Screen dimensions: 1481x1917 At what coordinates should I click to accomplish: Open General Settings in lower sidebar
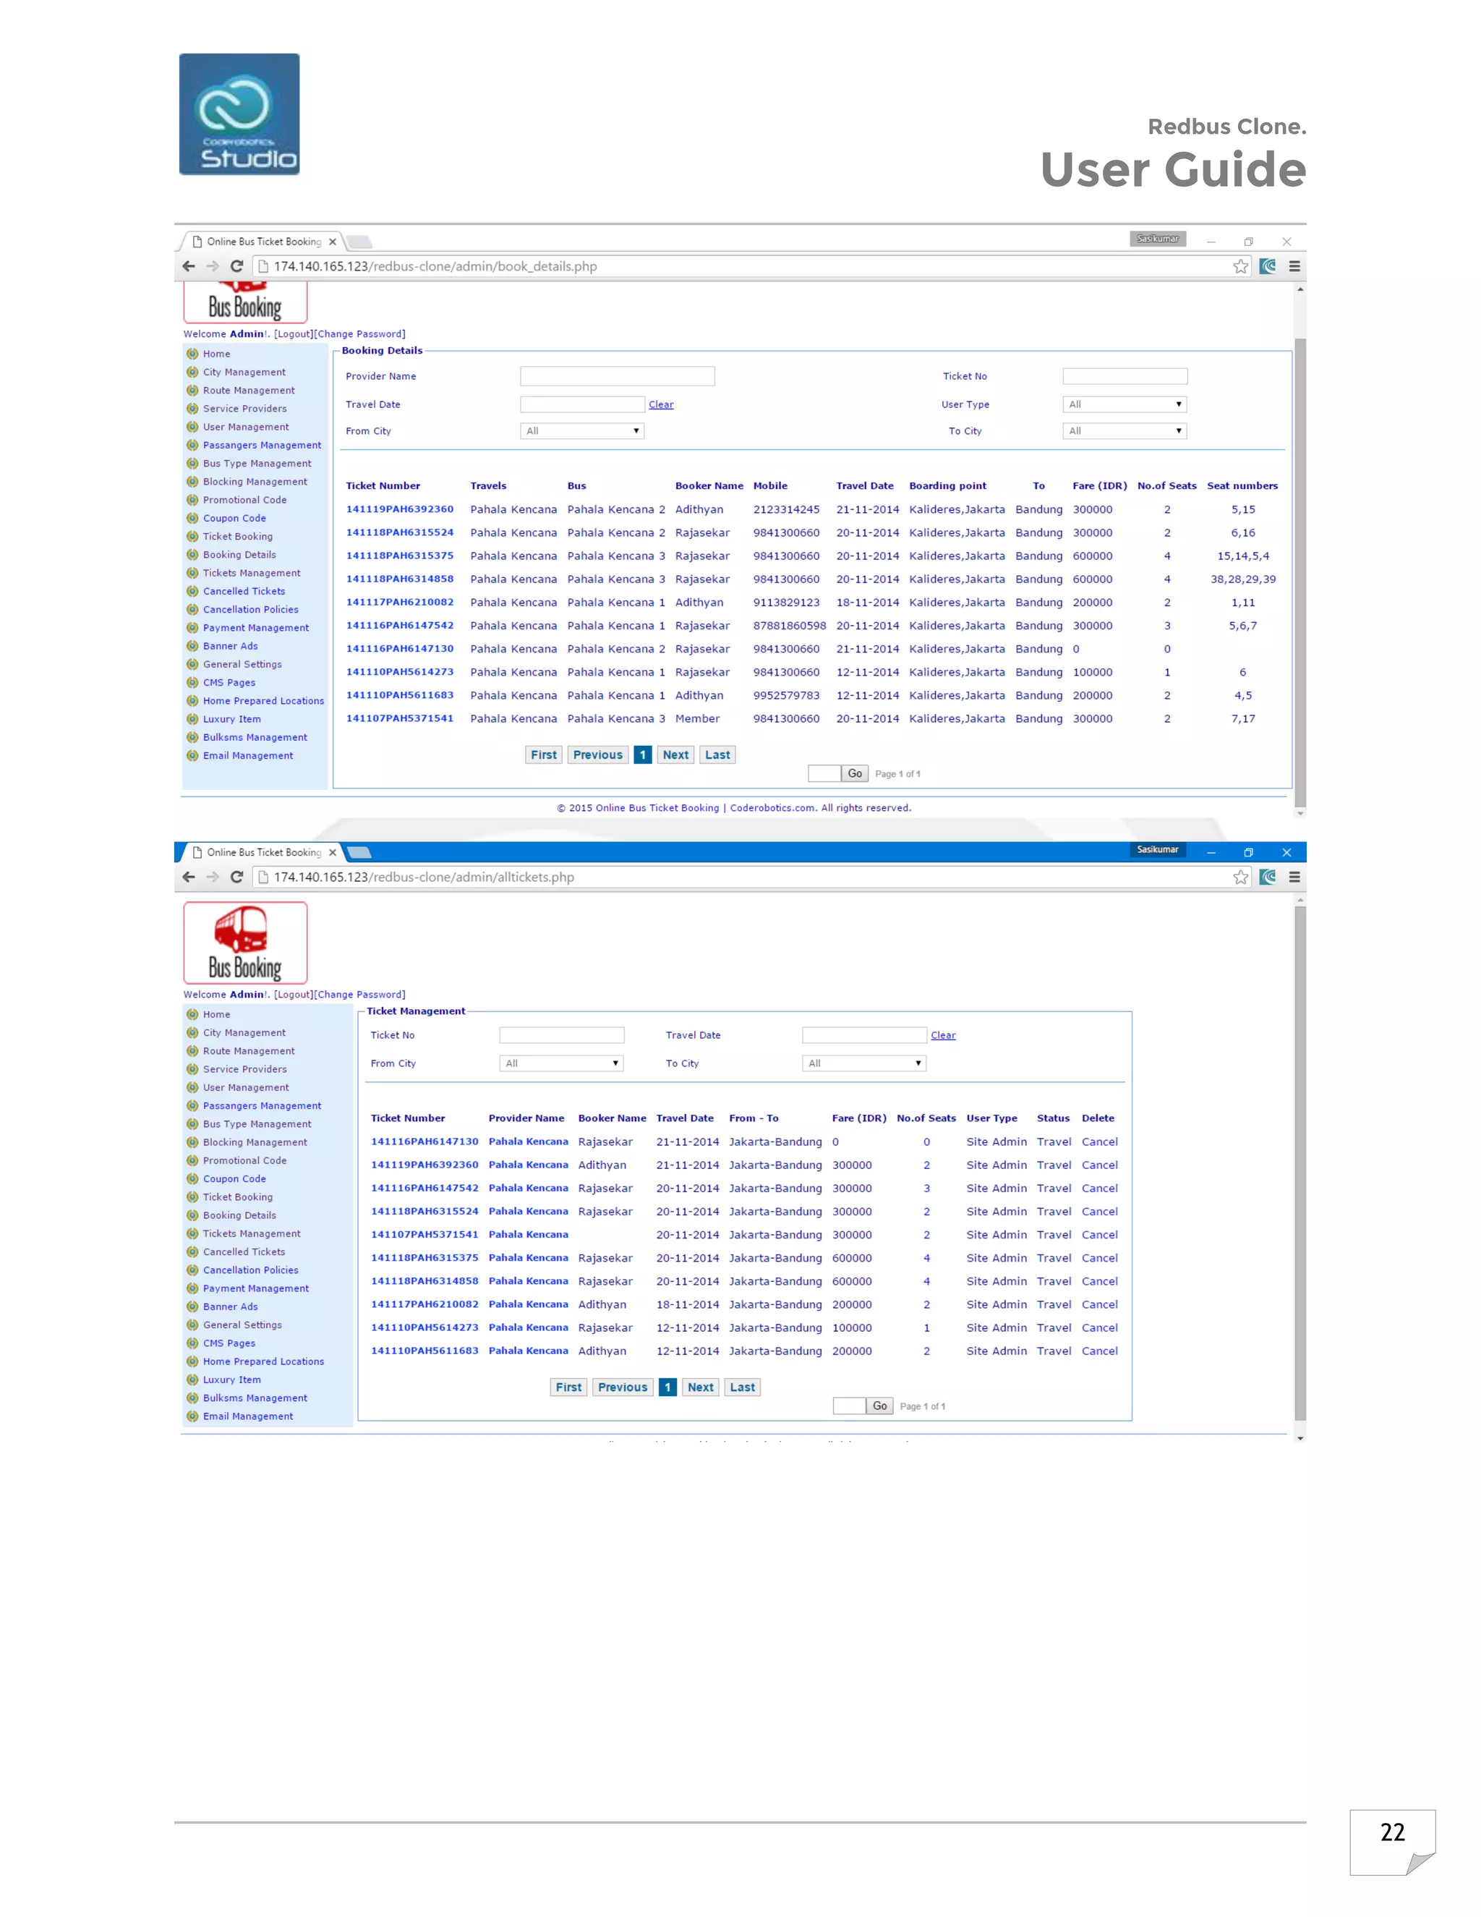242,1325
